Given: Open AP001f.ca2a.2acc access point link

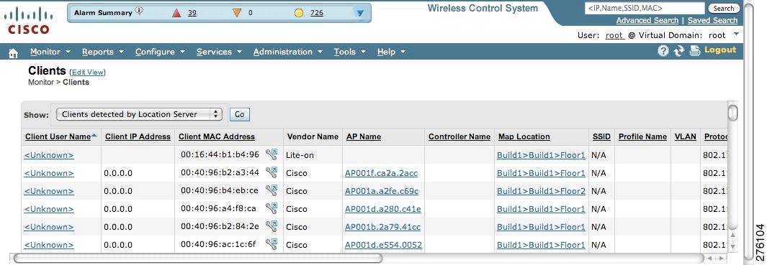Looking at the screenshot, I should pos(381,173).
